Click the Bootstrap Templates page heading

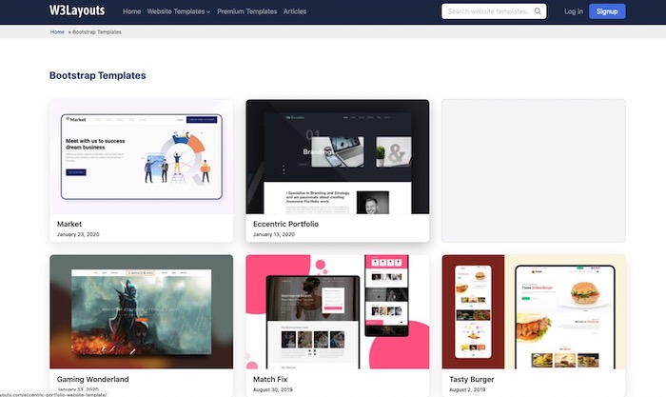tap(98, 75)
